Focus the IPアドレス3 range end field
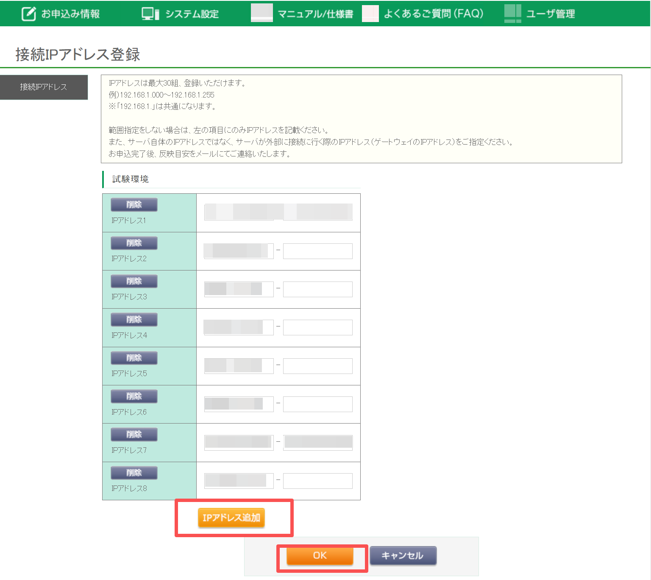 [x=318, y=289]
